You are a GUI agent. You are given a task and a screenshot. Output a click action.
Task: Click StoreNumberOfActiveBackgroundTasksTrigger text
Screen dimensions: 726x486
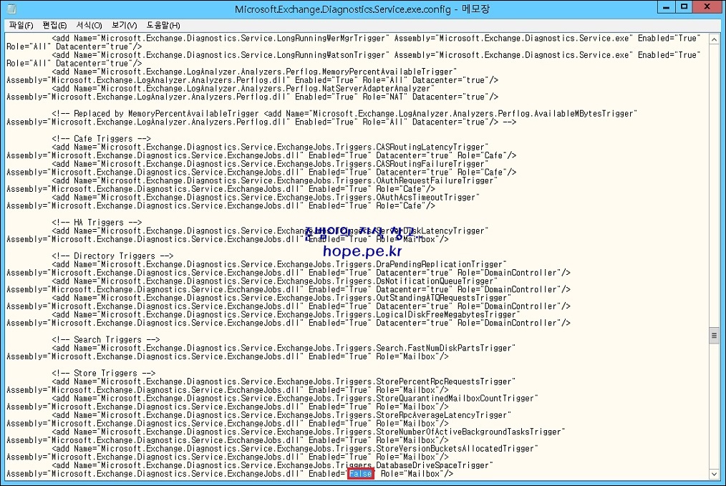pyautogui.click(x=468, y=432)
